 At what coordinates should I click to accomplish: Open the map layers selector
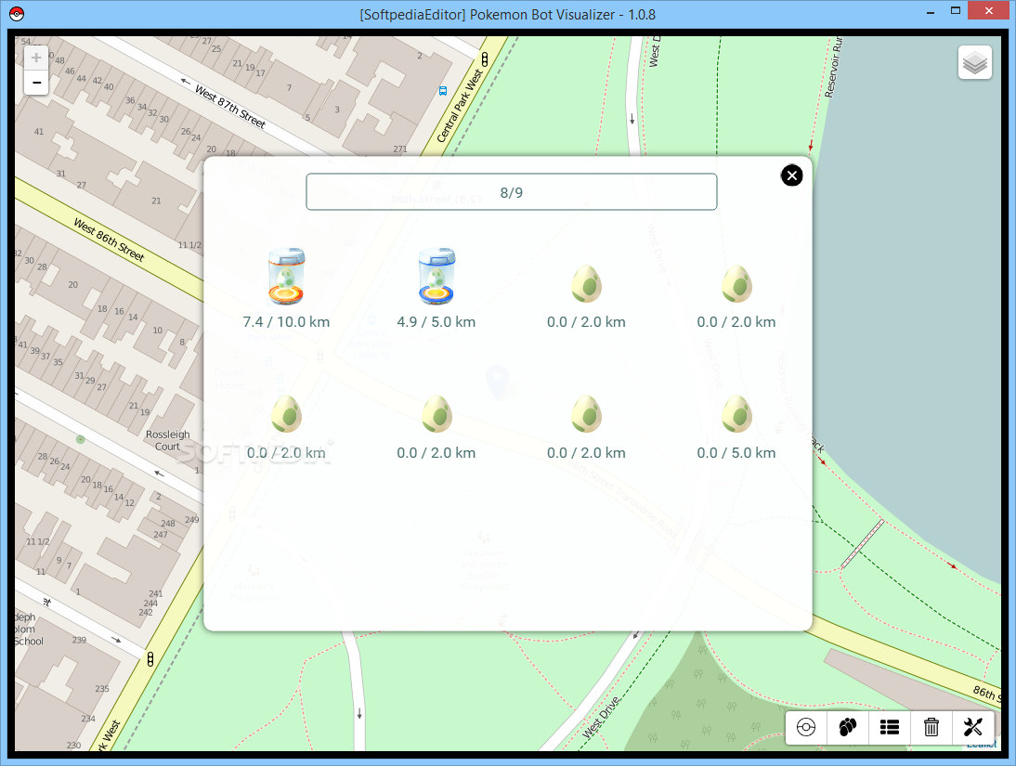pyautogui.click(x=974, y=63)
